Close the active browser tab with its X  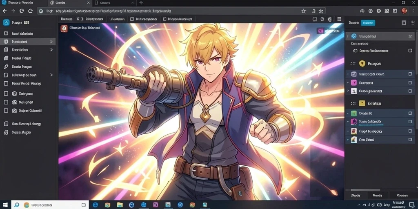pos(88,3)
